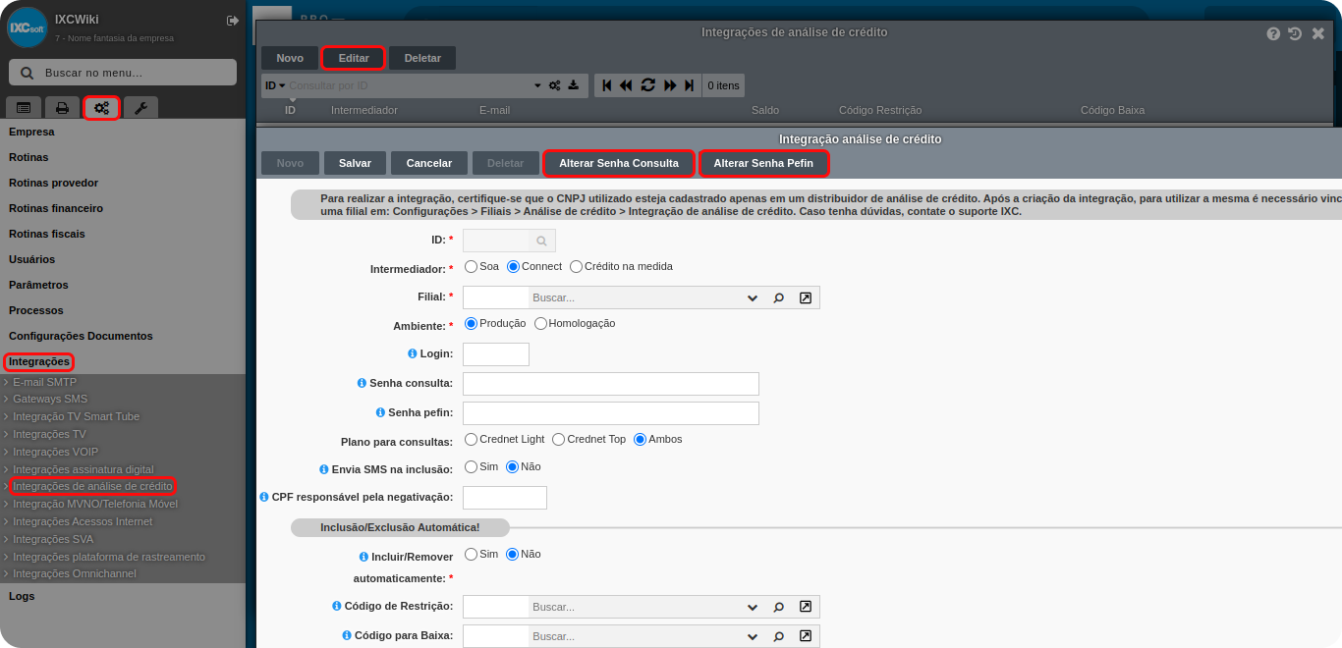1342x648 pixels.
Task: Open the ID search filter dropdown
Action: coord(275,85)
